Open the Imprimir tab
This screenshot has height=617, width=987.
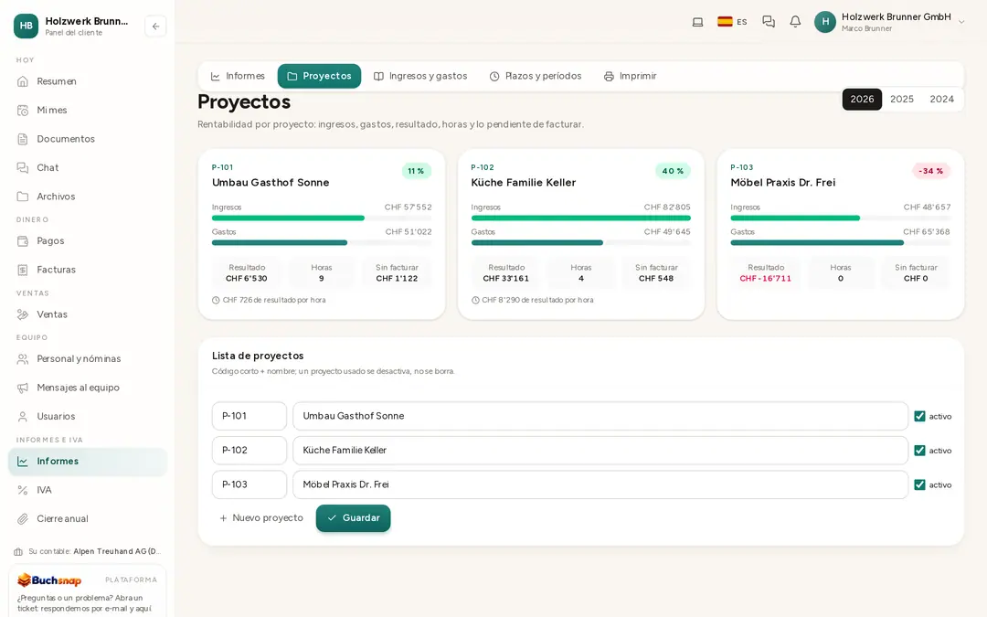point(630,76)
